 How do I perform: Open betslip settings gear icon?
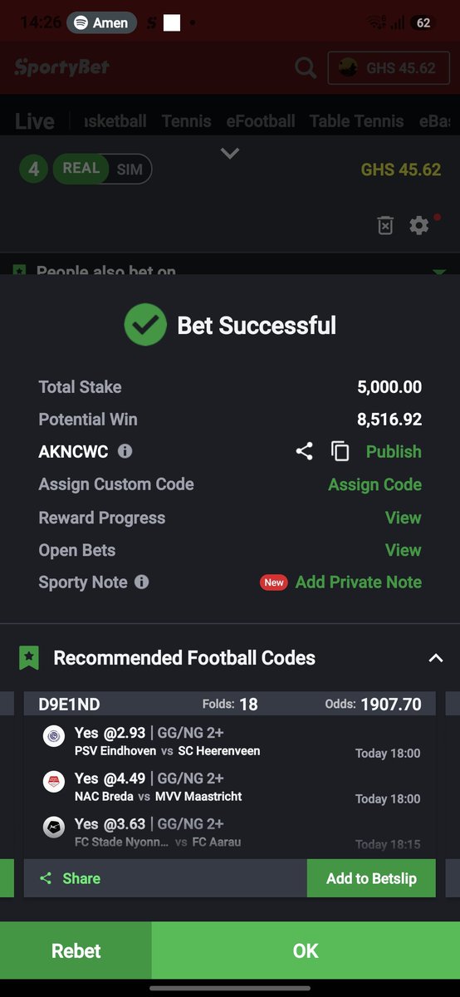point(419,225)
